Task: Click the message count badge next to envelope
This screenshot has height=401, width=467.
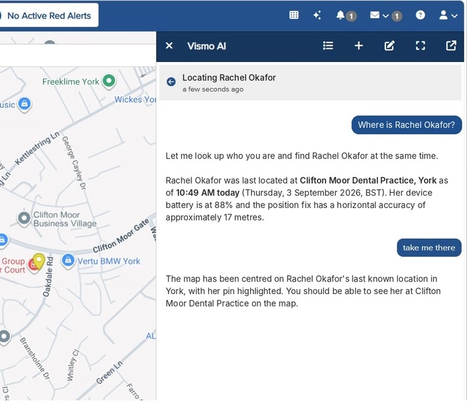Action: [396, 16]
